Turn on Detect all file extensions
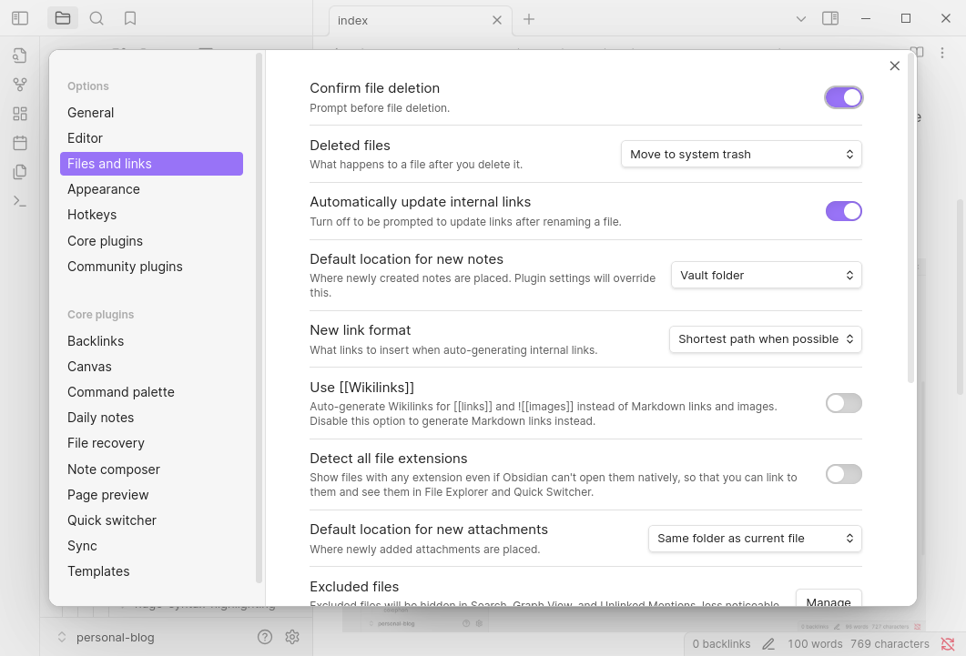The width and height of the screenshot is (966, 656). tap(843, 474)
